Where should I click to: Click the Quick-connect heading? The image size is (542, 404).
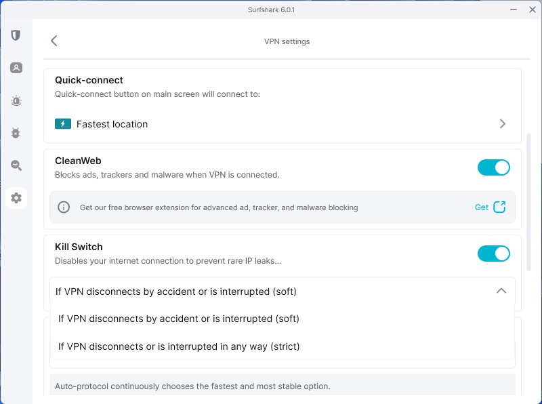coord(89,80)
